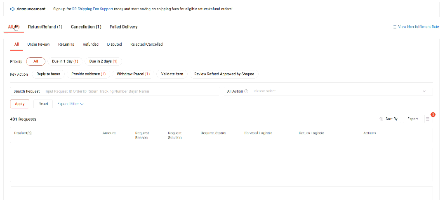This screenshot has width=445, height=200.
Task: Select the Returning sub-tab
Action: [x=66, y=44]
